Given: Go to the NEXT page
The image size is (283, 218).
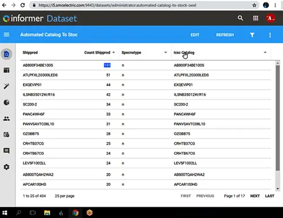Looking at the screenshot, I should pos(255,196).
